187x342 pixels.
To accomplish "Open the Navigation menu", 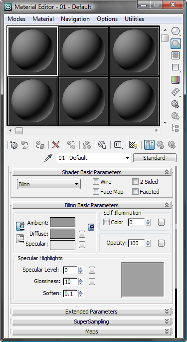I will [x=75, y=19].
